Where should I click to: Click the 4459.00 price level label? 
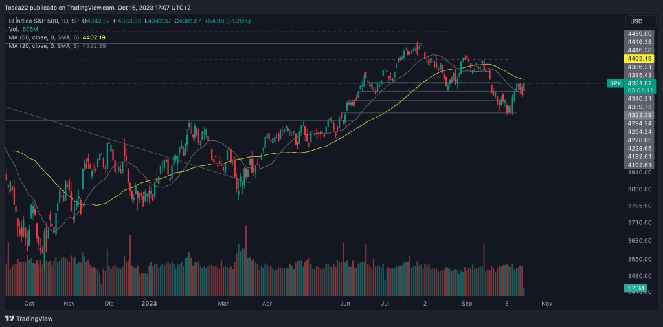click(x=638, y=33)
